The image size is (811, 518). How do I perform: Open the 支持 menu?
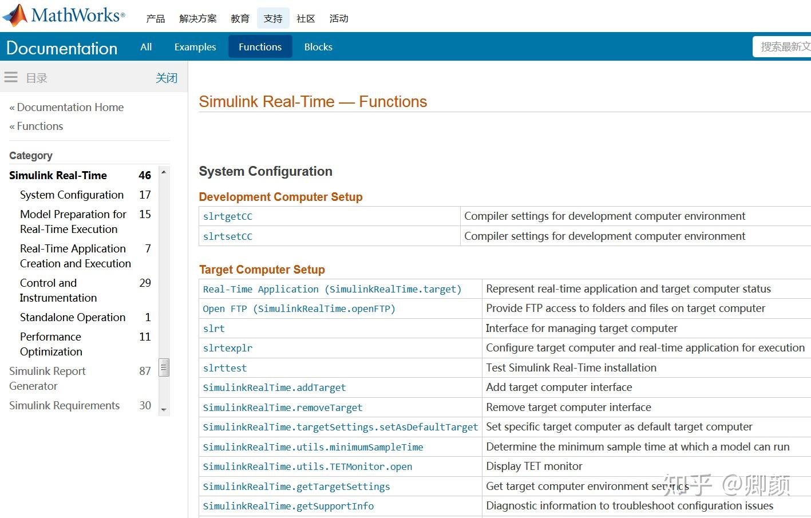(273, 19)
